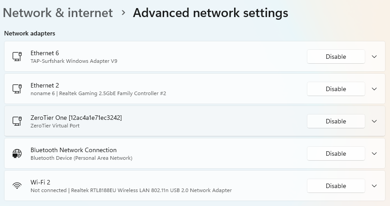Expand Wi-Fi 2 adapter details
This screenshot has height=206, width=390.
pyautogui.click(x=374, y=186)
